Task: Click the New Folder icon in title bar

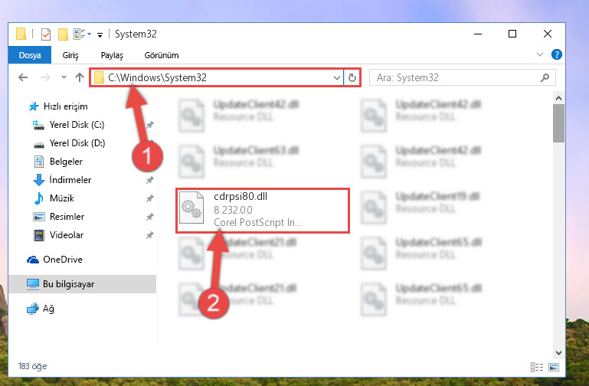Action: tap(63, 34)
